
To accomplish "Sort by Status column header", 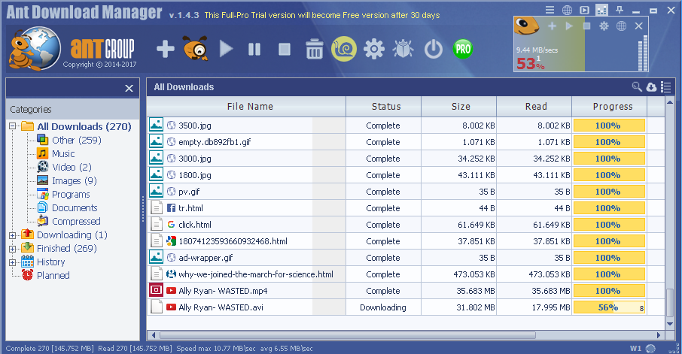I will pos(384,107).
